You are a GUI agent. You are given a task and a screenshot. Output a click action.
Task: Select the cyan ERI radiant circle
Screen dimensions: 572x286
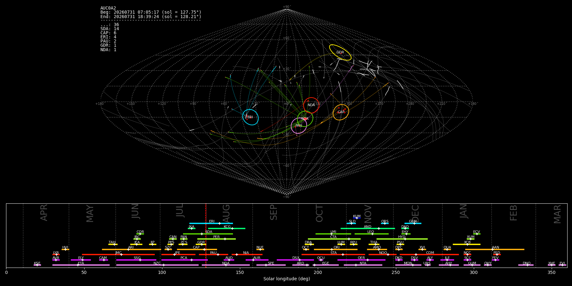coord(250,117)
